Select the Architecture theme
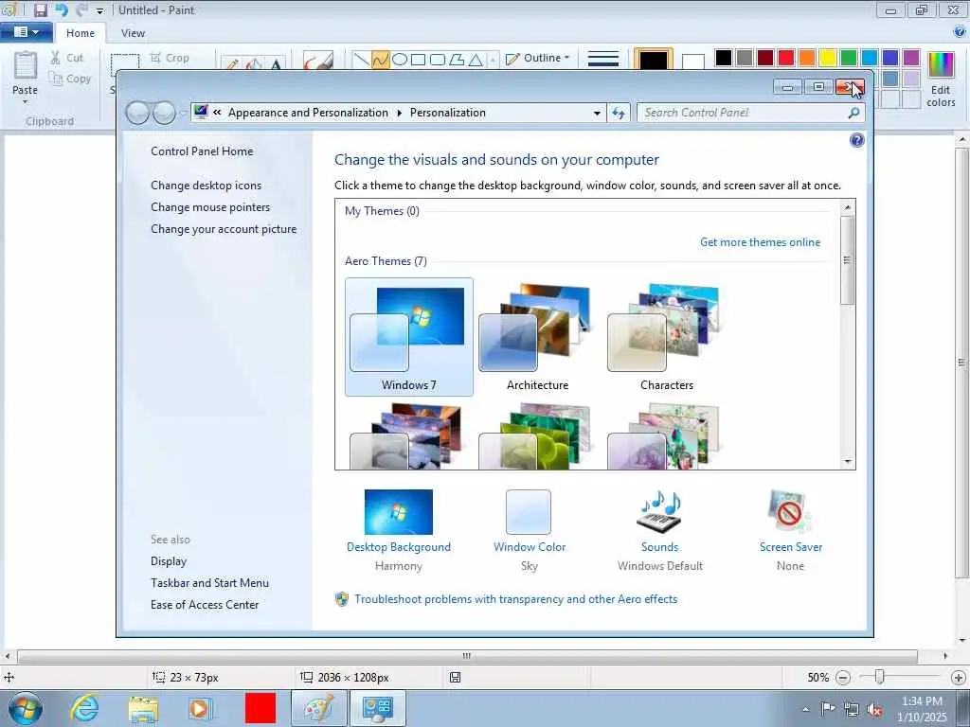This screenshot has width=970, height=727. 538,337
